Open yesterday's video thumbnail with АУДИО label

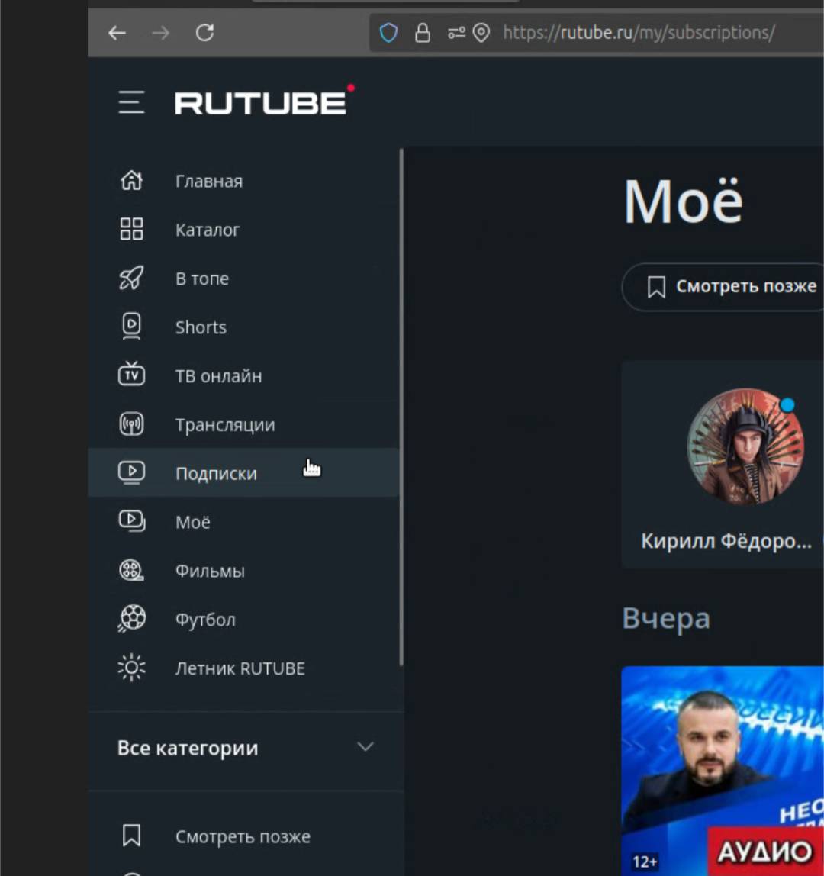click(x=723, y=771)
